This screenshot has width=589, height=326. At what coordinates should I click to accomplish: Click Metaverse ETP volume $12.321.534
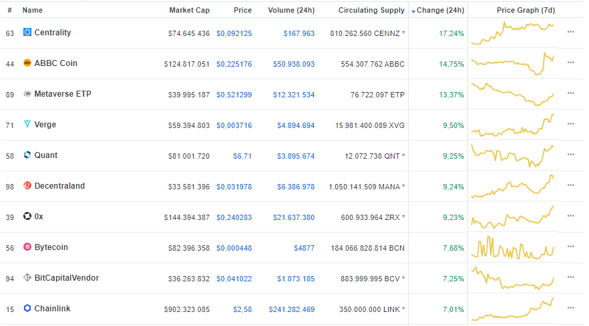coord(294,95)
